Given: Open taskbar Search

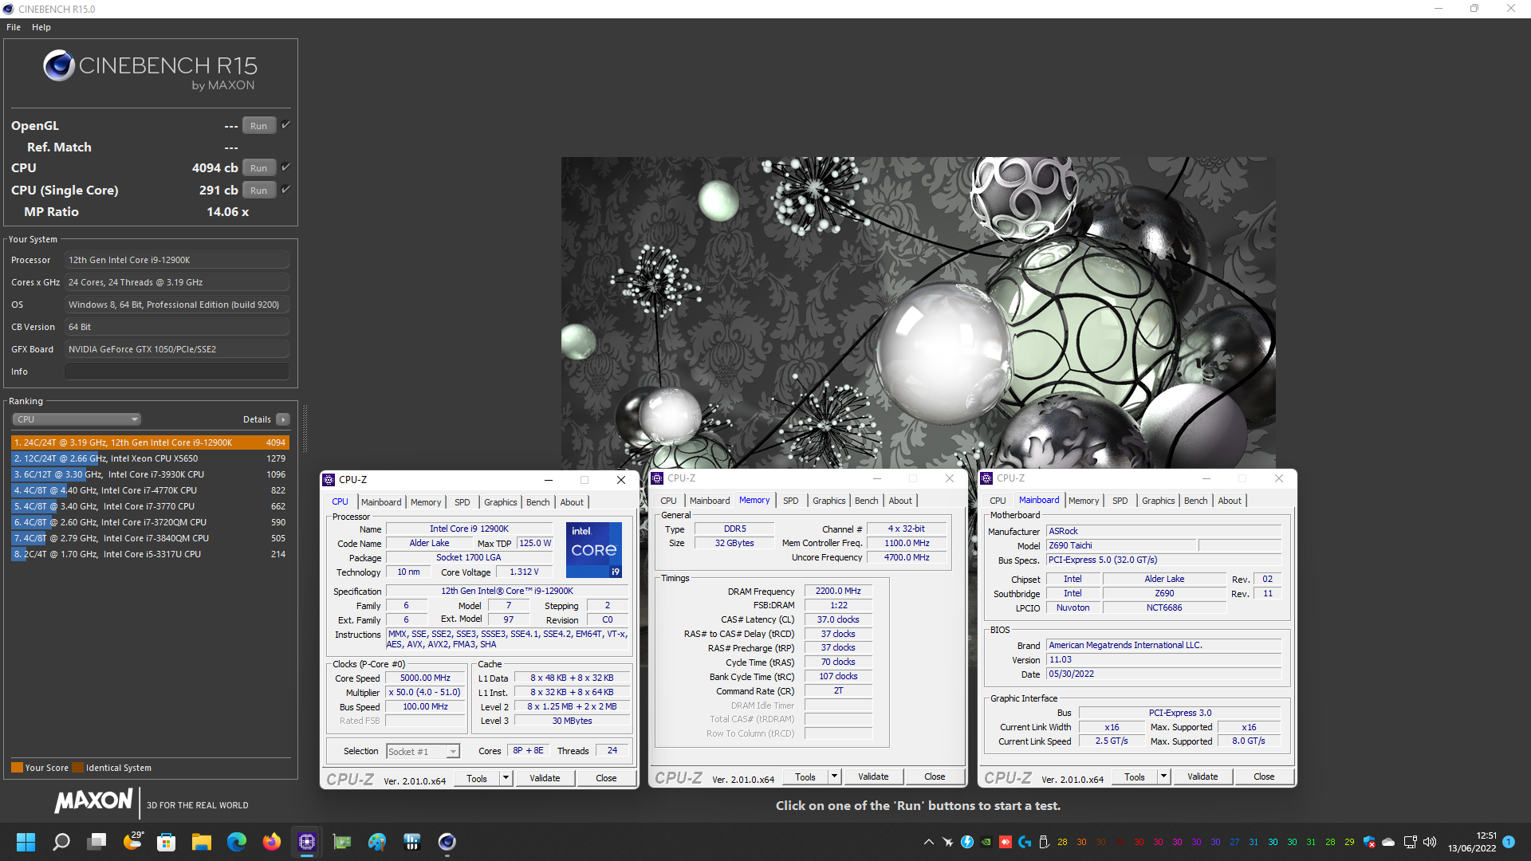Looking at the screenshot, I should [61, 842].
